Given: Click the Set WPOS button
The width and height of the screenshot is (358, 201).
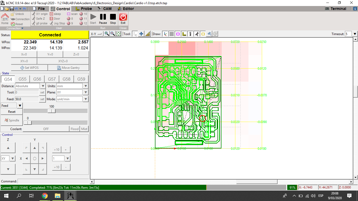Looking at the screenshot, I should tap(29, 68).
